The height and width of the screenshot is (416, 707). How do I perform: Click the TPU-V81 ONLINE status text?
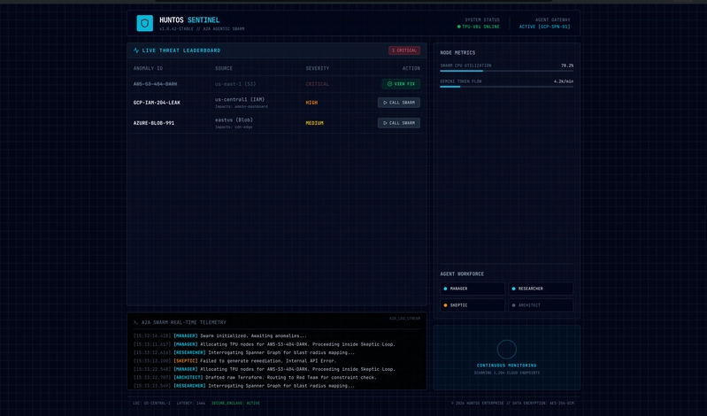pyautogui.click(x=480, y=27)
